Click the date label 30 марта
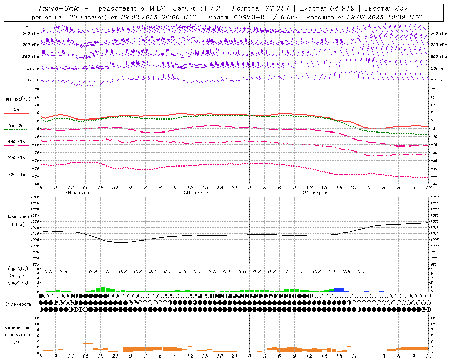This screenshot has height=359, width=449. coord(196,193)
